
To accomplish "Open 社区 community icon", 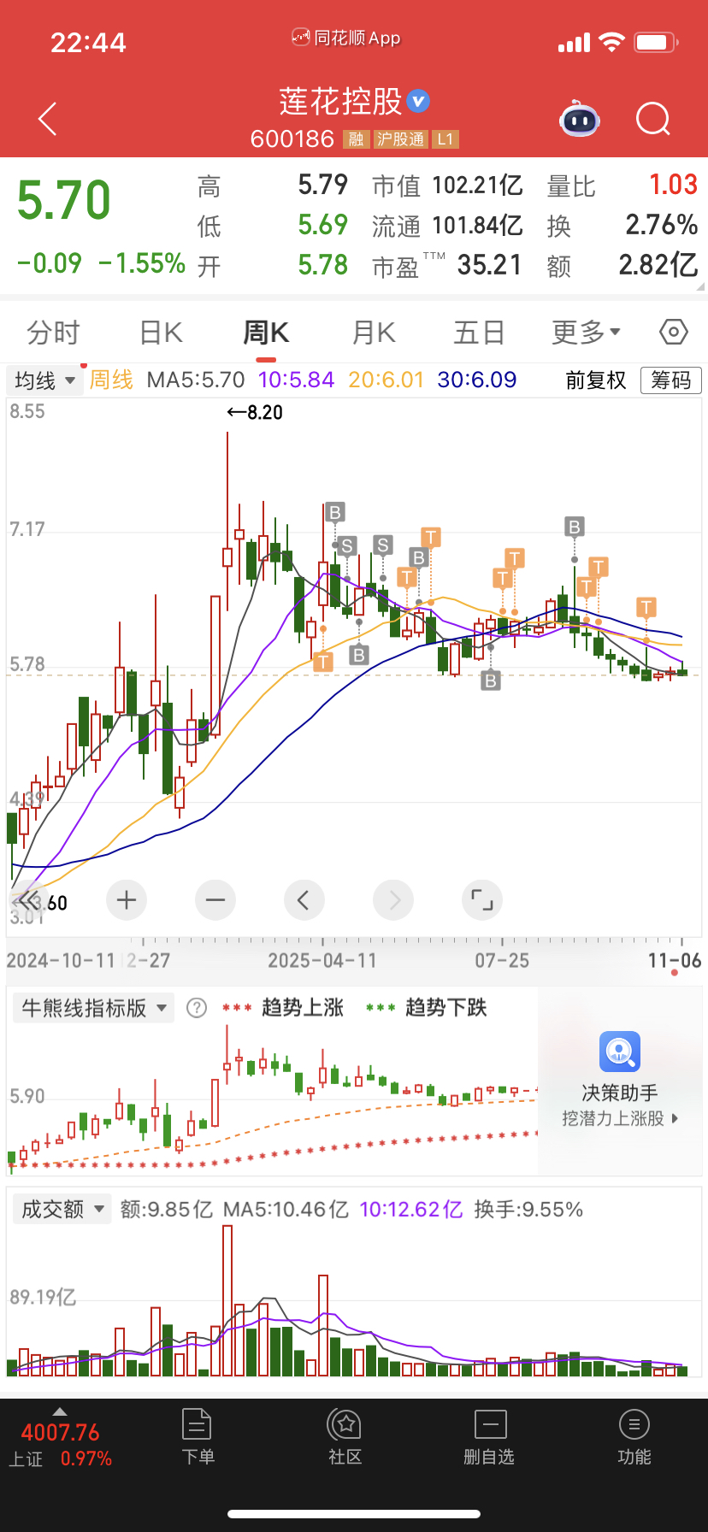I will [345, 1425].
